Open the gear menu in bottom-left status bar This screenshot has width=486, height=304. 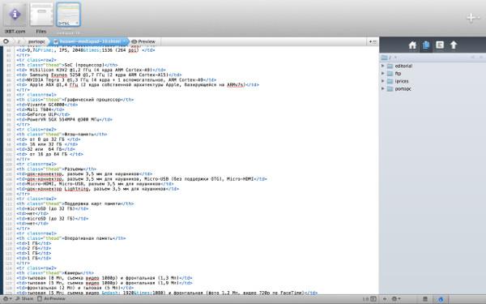(7, 298)
